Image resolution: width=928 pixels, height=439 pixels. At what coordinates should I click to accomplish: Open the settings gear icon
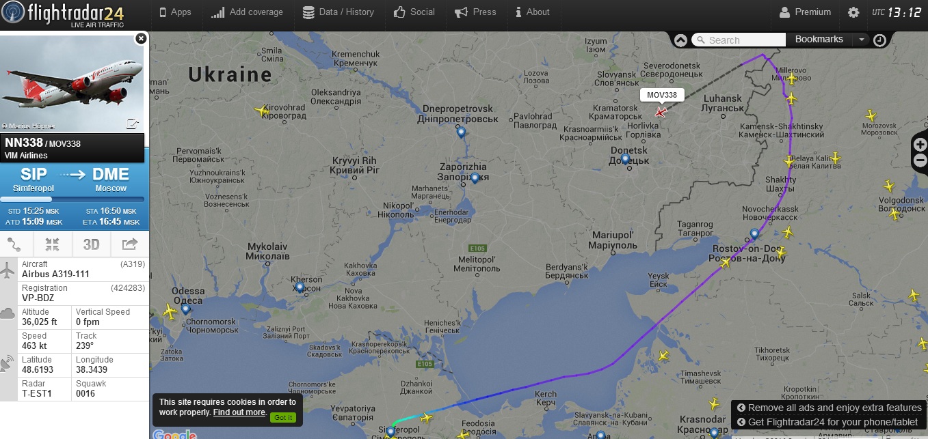[853, 12]
